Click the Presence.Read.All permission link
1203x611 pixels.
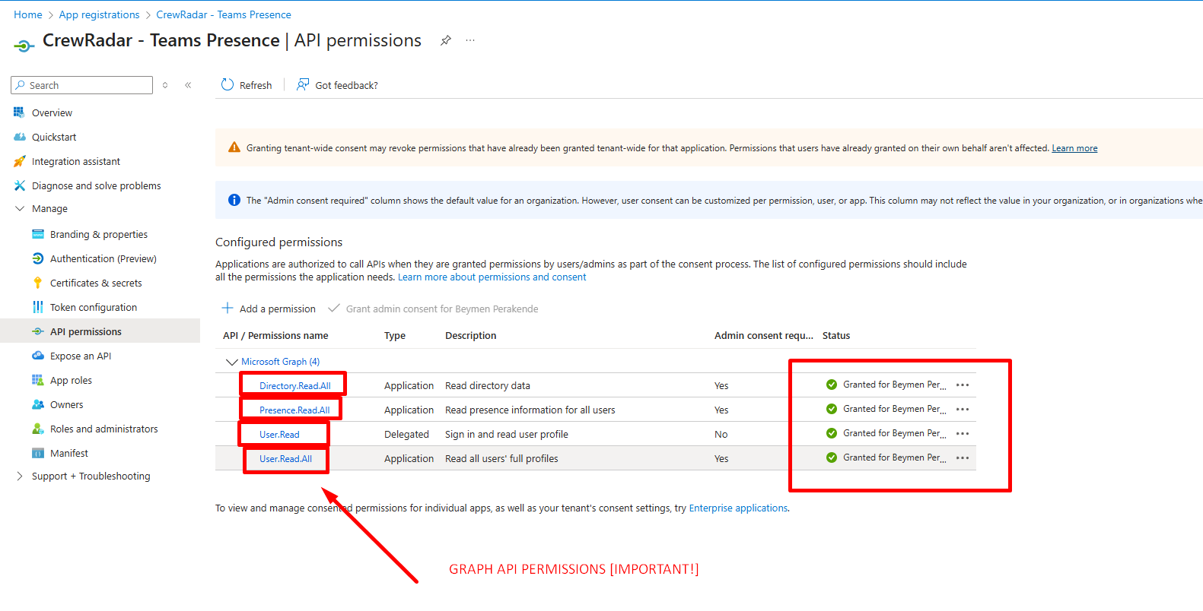[294, 410]
